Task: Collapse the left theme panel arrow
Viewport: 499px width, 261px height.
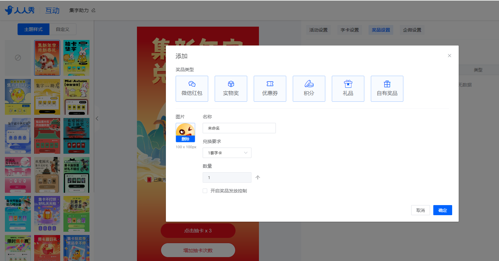Action: coord(97,119)
